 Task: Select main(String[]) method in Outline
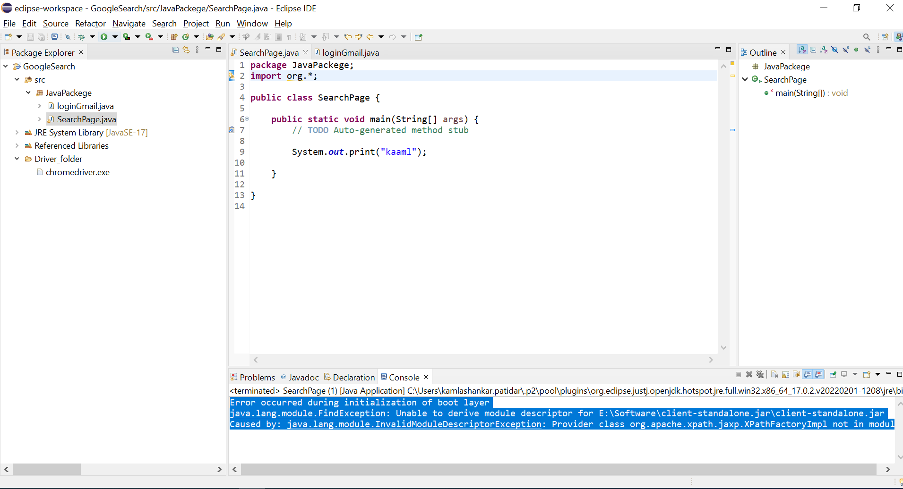[x=806, y=93]
